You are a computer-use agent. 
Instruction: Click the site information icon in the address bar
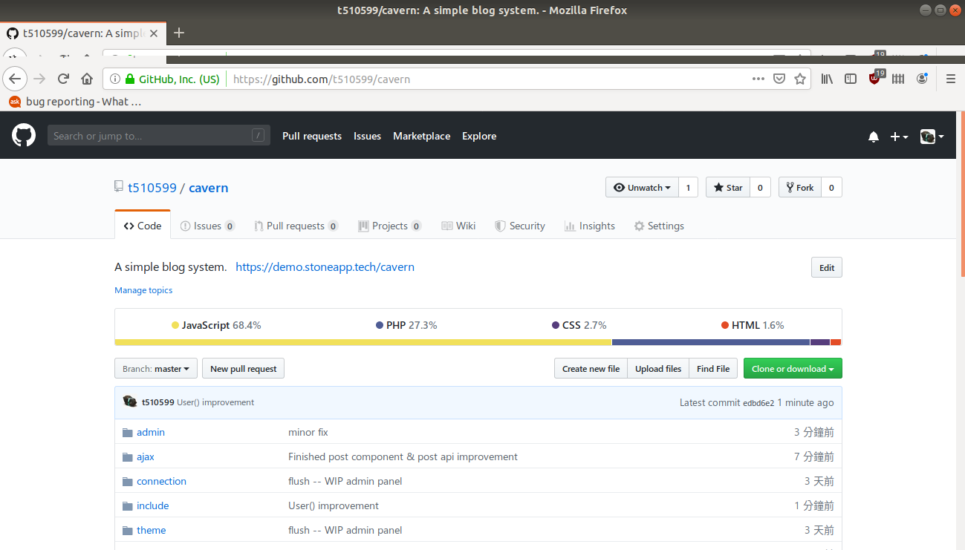(x=115, y=79)
